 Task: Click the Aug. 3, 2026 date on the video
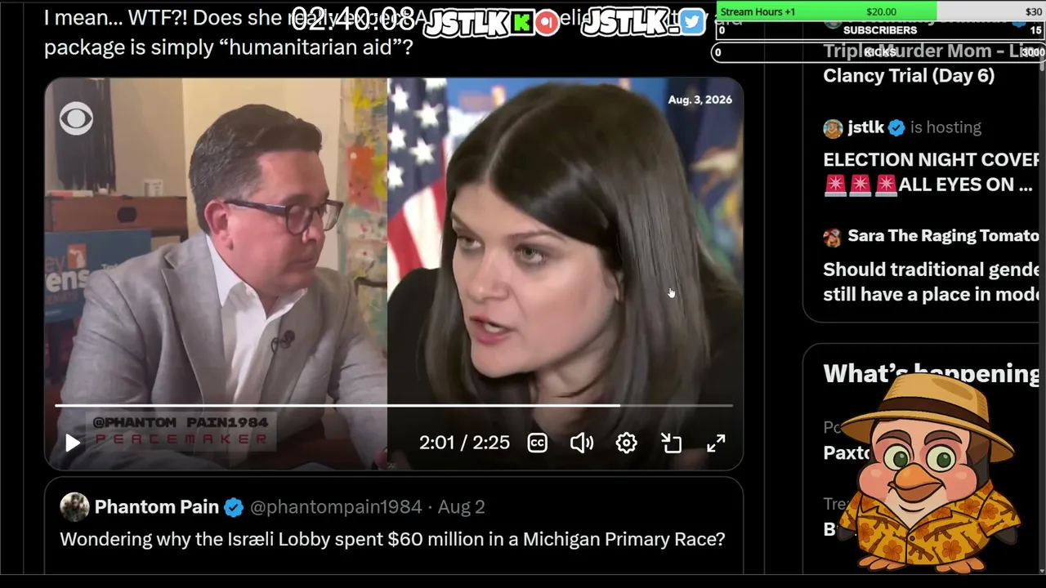tap(700, 100)
